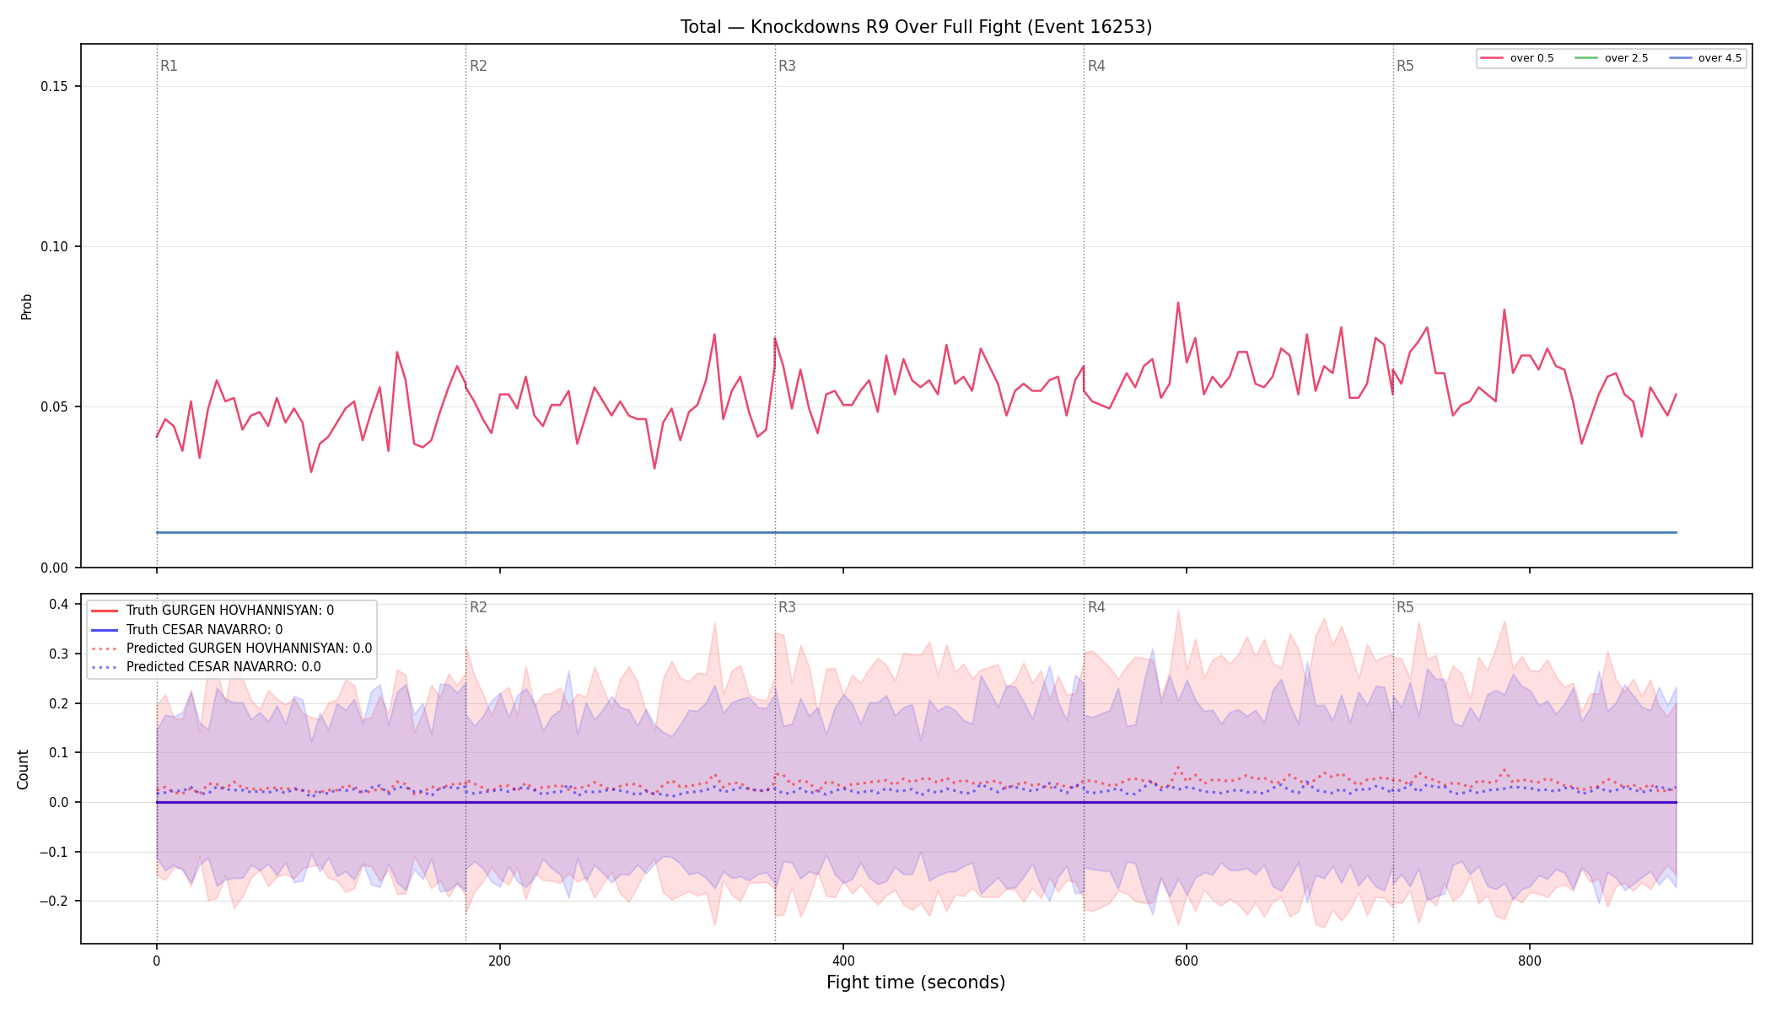Click the 200 tick on the fight time axis
1771x1012 pixels.
tap(500, 961)
